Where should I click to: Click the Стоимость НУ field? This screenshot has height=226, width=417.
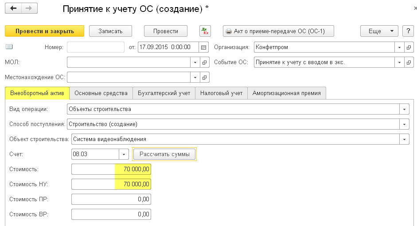[x=111, y=184]
